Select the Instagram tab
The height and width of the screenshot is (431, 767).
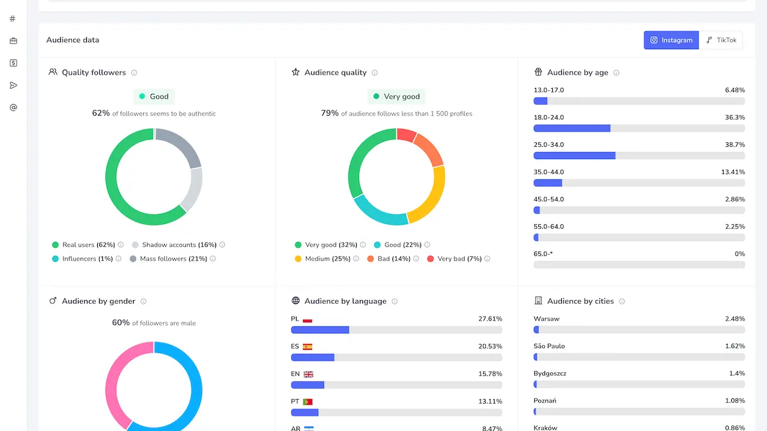(671, 40)
